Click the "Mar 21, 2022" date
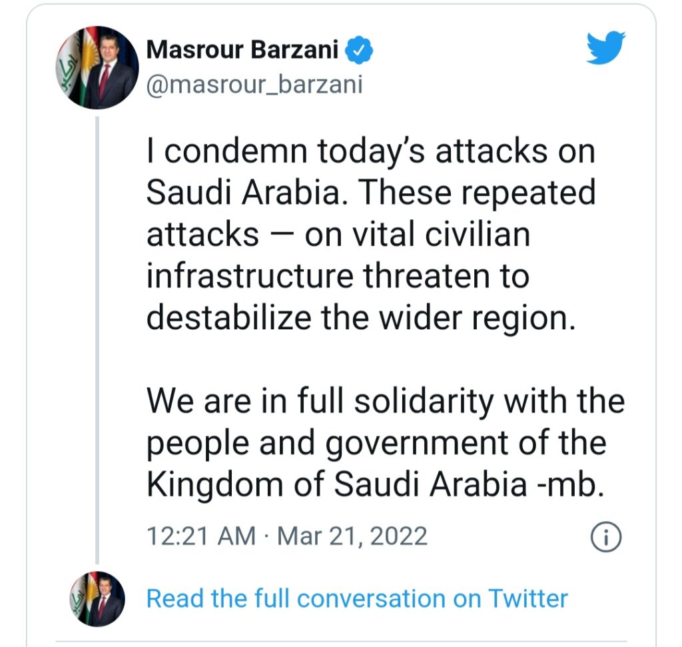 pos(352,536)
